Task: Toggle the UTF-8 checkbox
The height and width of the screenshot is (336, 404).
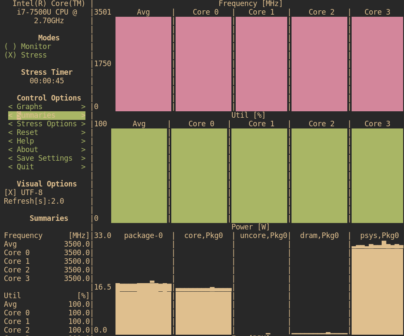Action: point(23,192)
